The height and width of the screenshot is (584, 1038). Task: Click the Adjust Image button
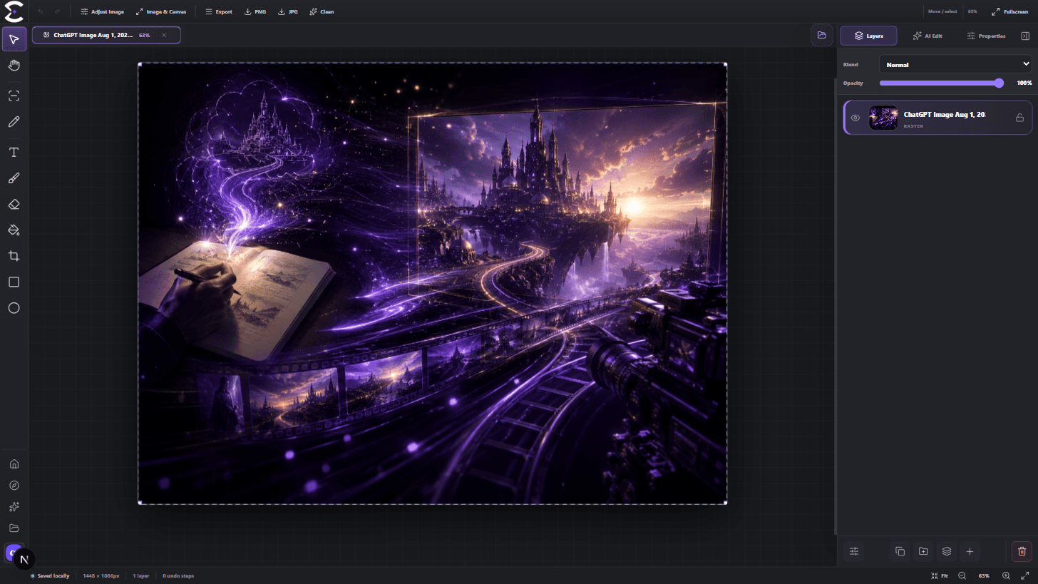tap(102, 11)
